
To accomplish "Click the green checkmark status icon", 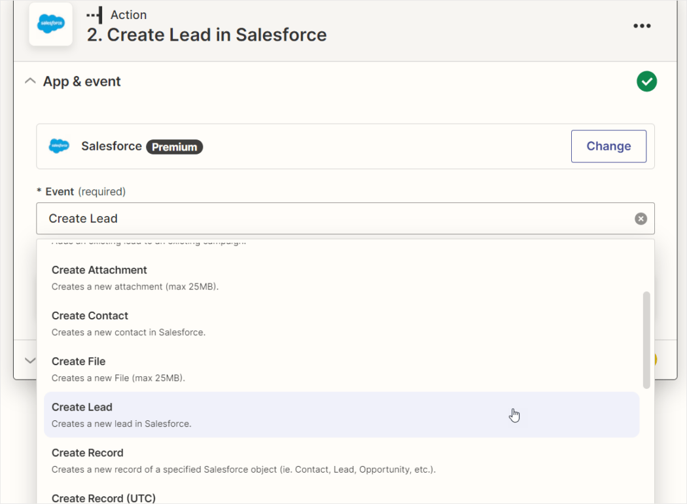I will click(646, 82).
